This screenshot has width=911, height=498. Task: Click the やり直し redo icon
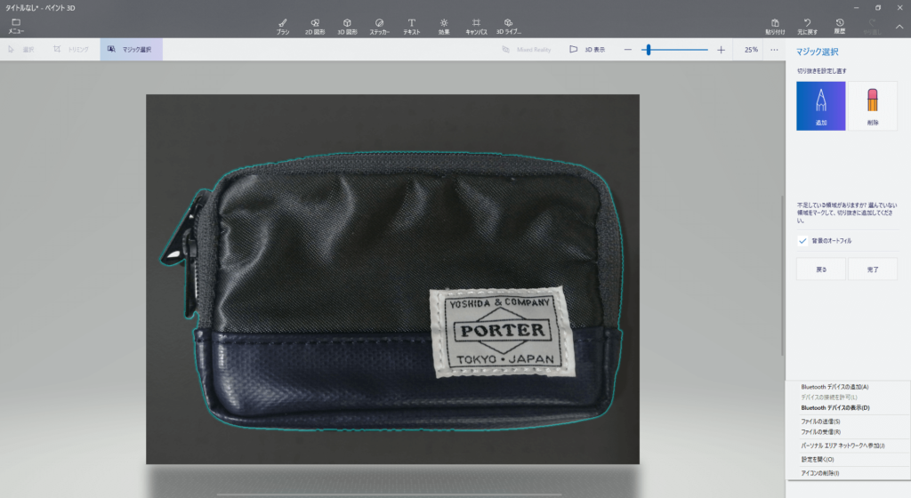pos(872,27)
